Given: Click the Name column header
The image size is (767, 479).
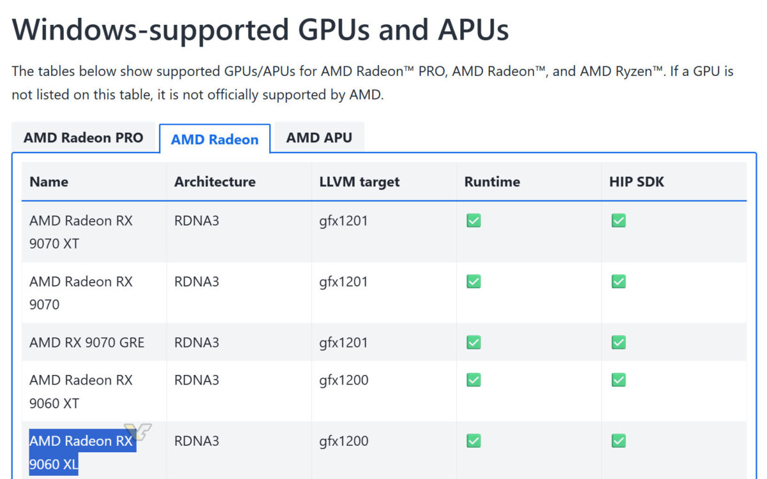Looking at the screenshot, I should click(x=49, y=181).
